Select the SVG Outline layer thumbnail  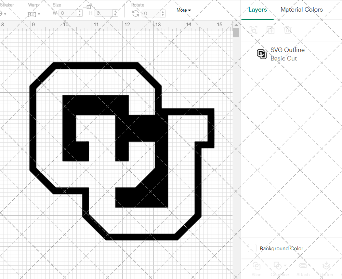click(x=262, y=54)
